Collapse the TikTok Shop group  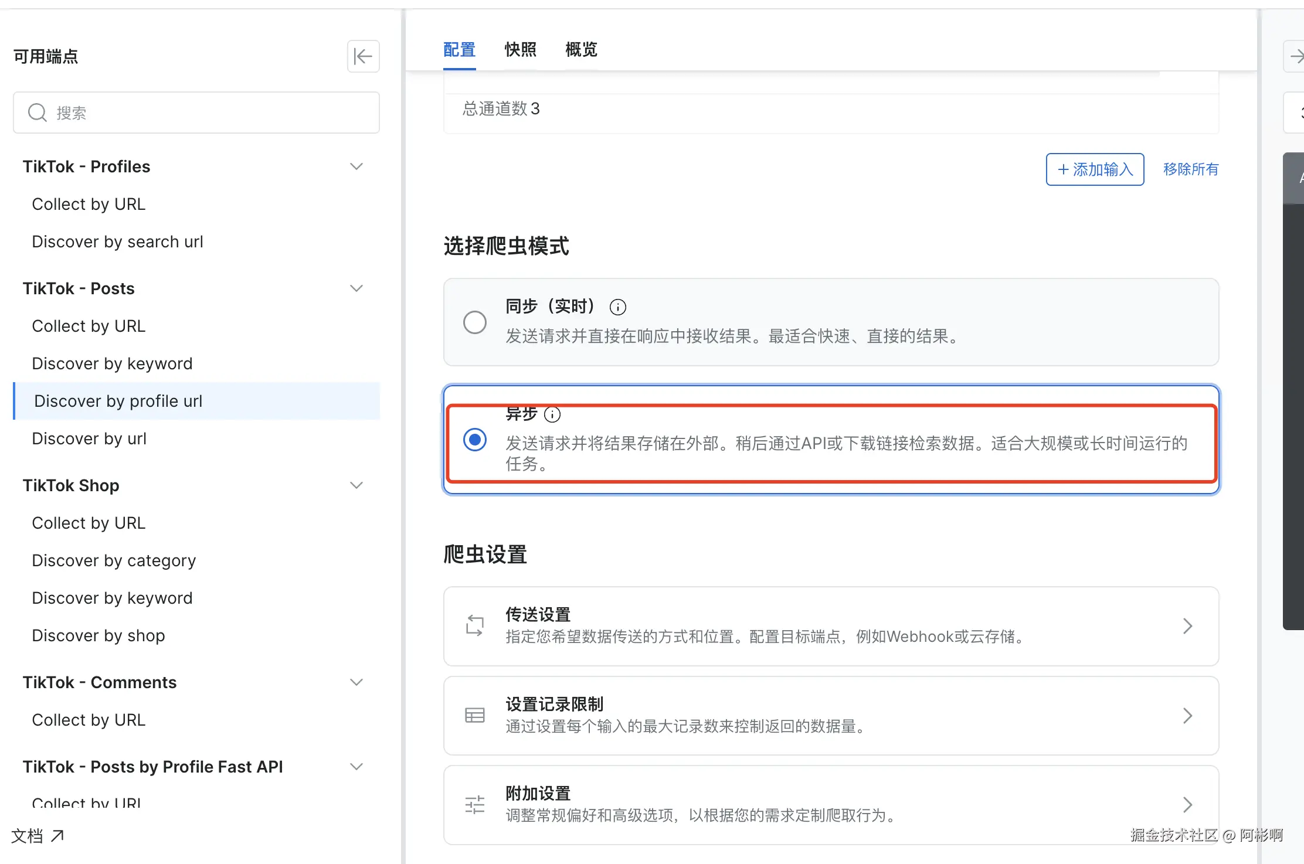[x=356, y=485]
